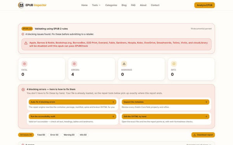Viewport: 233px width, 145px height.
Task: Click the Errors summary card
Action: [92, 69]
